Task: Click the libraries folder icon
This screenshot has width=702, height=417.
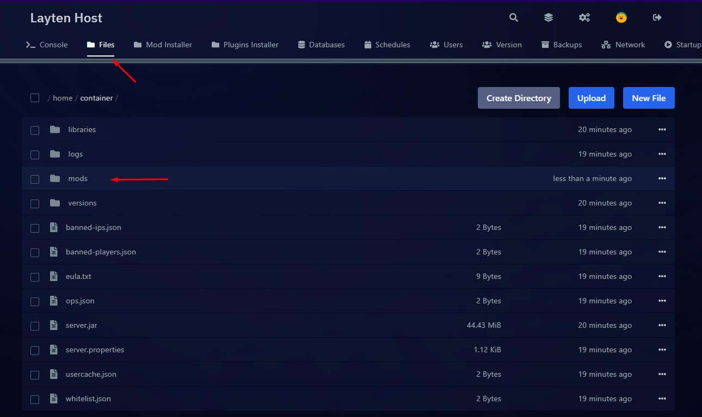Action: (x=55, y=129)
